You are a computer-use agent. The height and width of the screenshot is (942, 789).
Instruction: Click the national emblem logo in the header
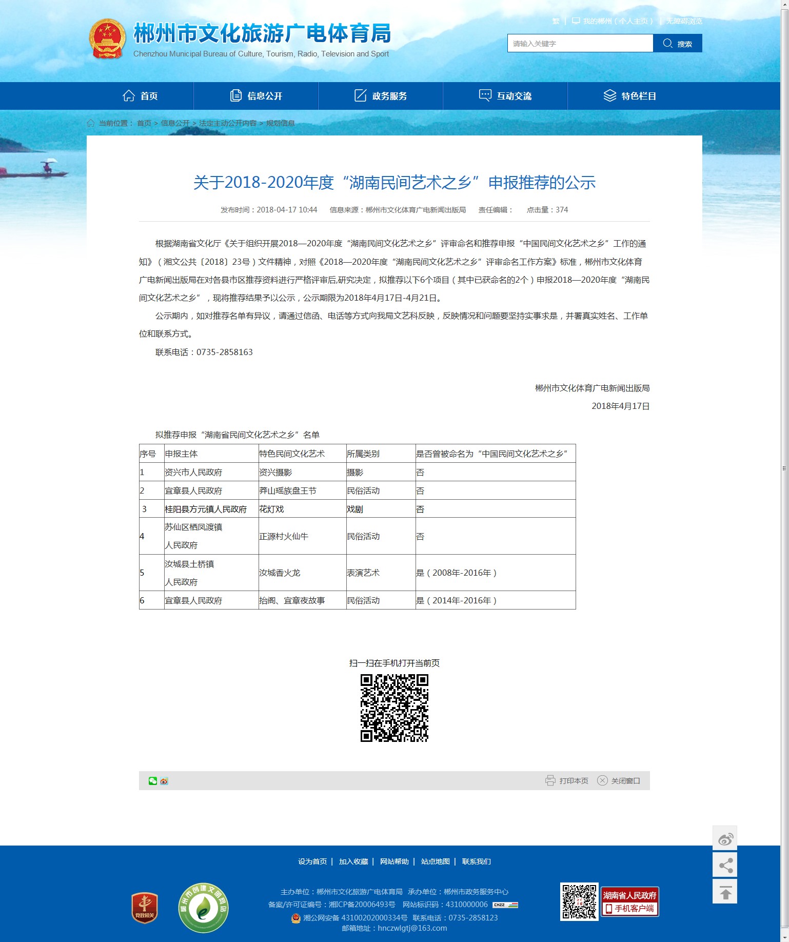pyautogui.click(x=107, y=39)
